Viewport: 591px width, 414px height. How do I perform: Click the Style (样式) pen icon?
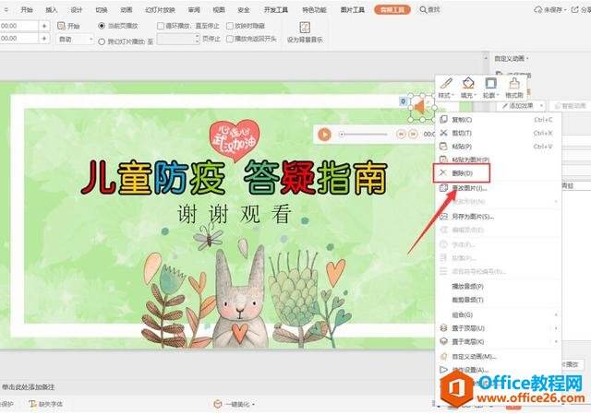coord(446,83)
